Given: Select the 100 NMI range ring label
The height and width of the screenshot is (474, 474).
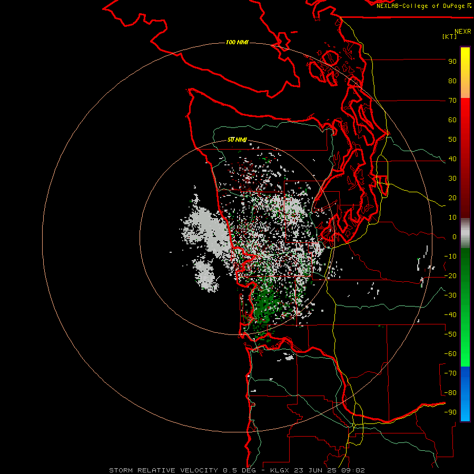Looking at the screenshot, I should [237, 42].
